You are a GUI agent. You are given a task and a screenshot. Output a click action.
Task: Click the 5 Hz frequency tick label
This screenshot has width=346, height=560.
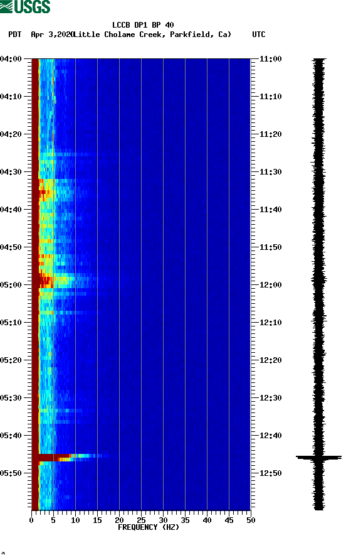click(x=53, y=520)
